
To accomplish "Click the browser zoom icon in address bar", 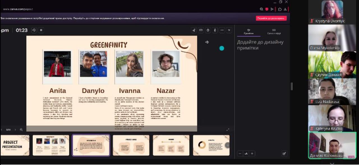I will [x=261, y=9].
